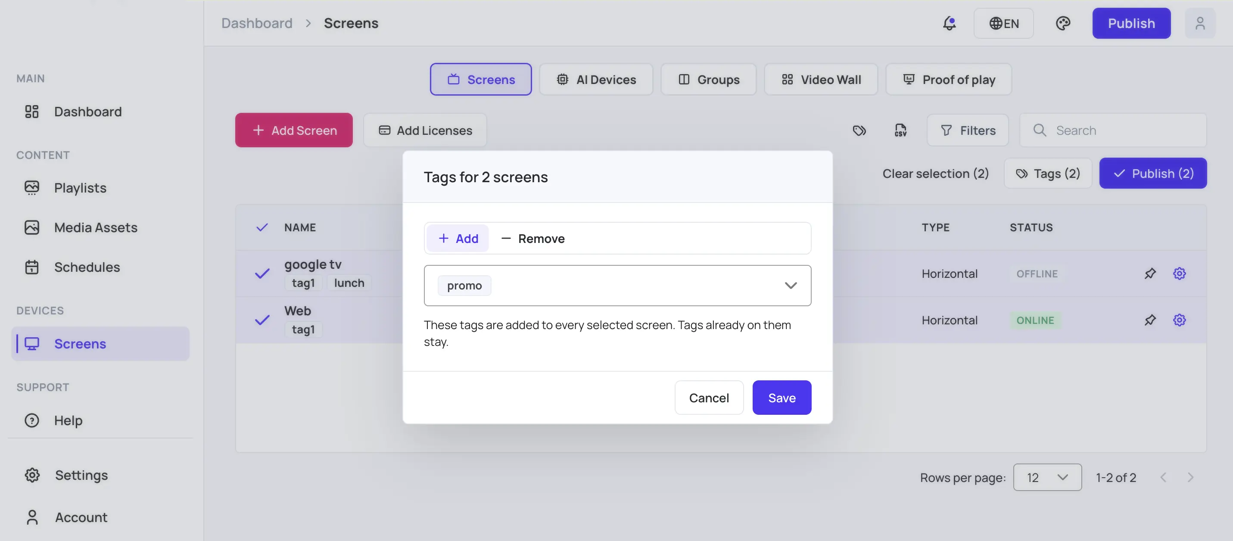Toggle select-all checkbox in NAME header
1233x541 pixels.
pyautogui.click(x=262, y=227)
